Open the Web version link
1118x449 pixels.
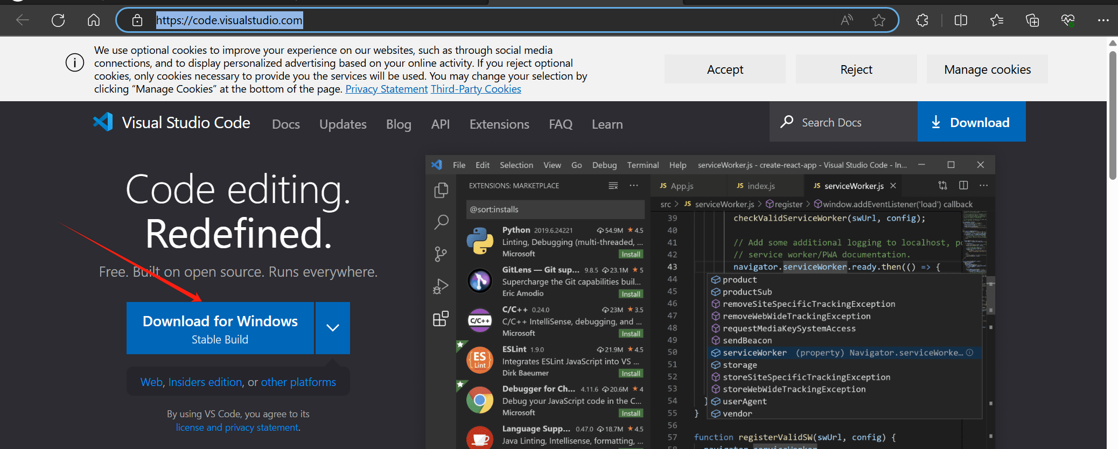[151, 382]
